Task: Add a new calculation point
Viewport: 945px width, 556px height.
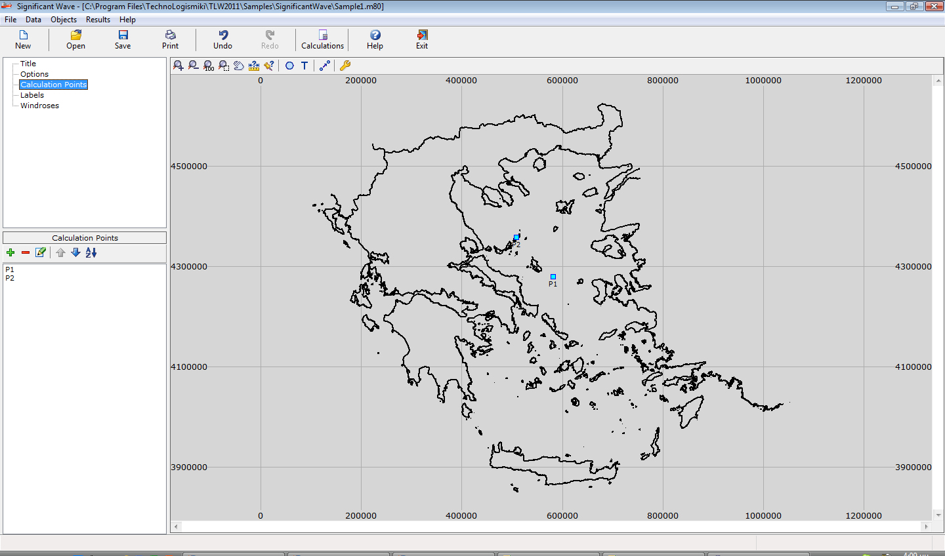Action: [x=10, y=252]
